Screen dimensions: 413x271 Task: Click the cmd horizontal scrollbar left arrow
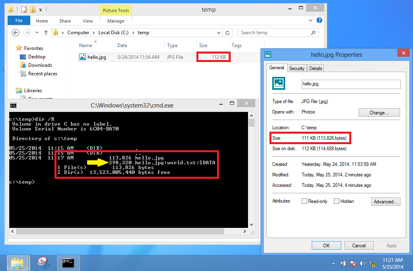[x=13, y=231]
